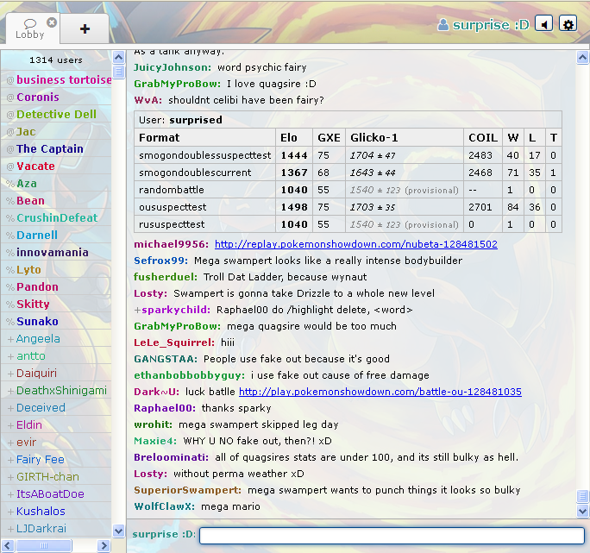Select user Aza in the list
This screenshot has width=590, height=553.
pyautogui.click(x=56, y=184)
